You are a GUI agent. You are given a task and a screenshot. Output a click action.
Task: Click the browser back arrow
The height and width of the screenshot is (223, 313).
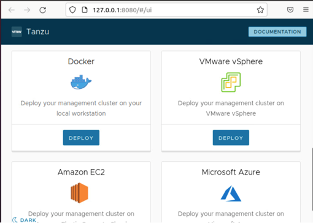point(12,10)
